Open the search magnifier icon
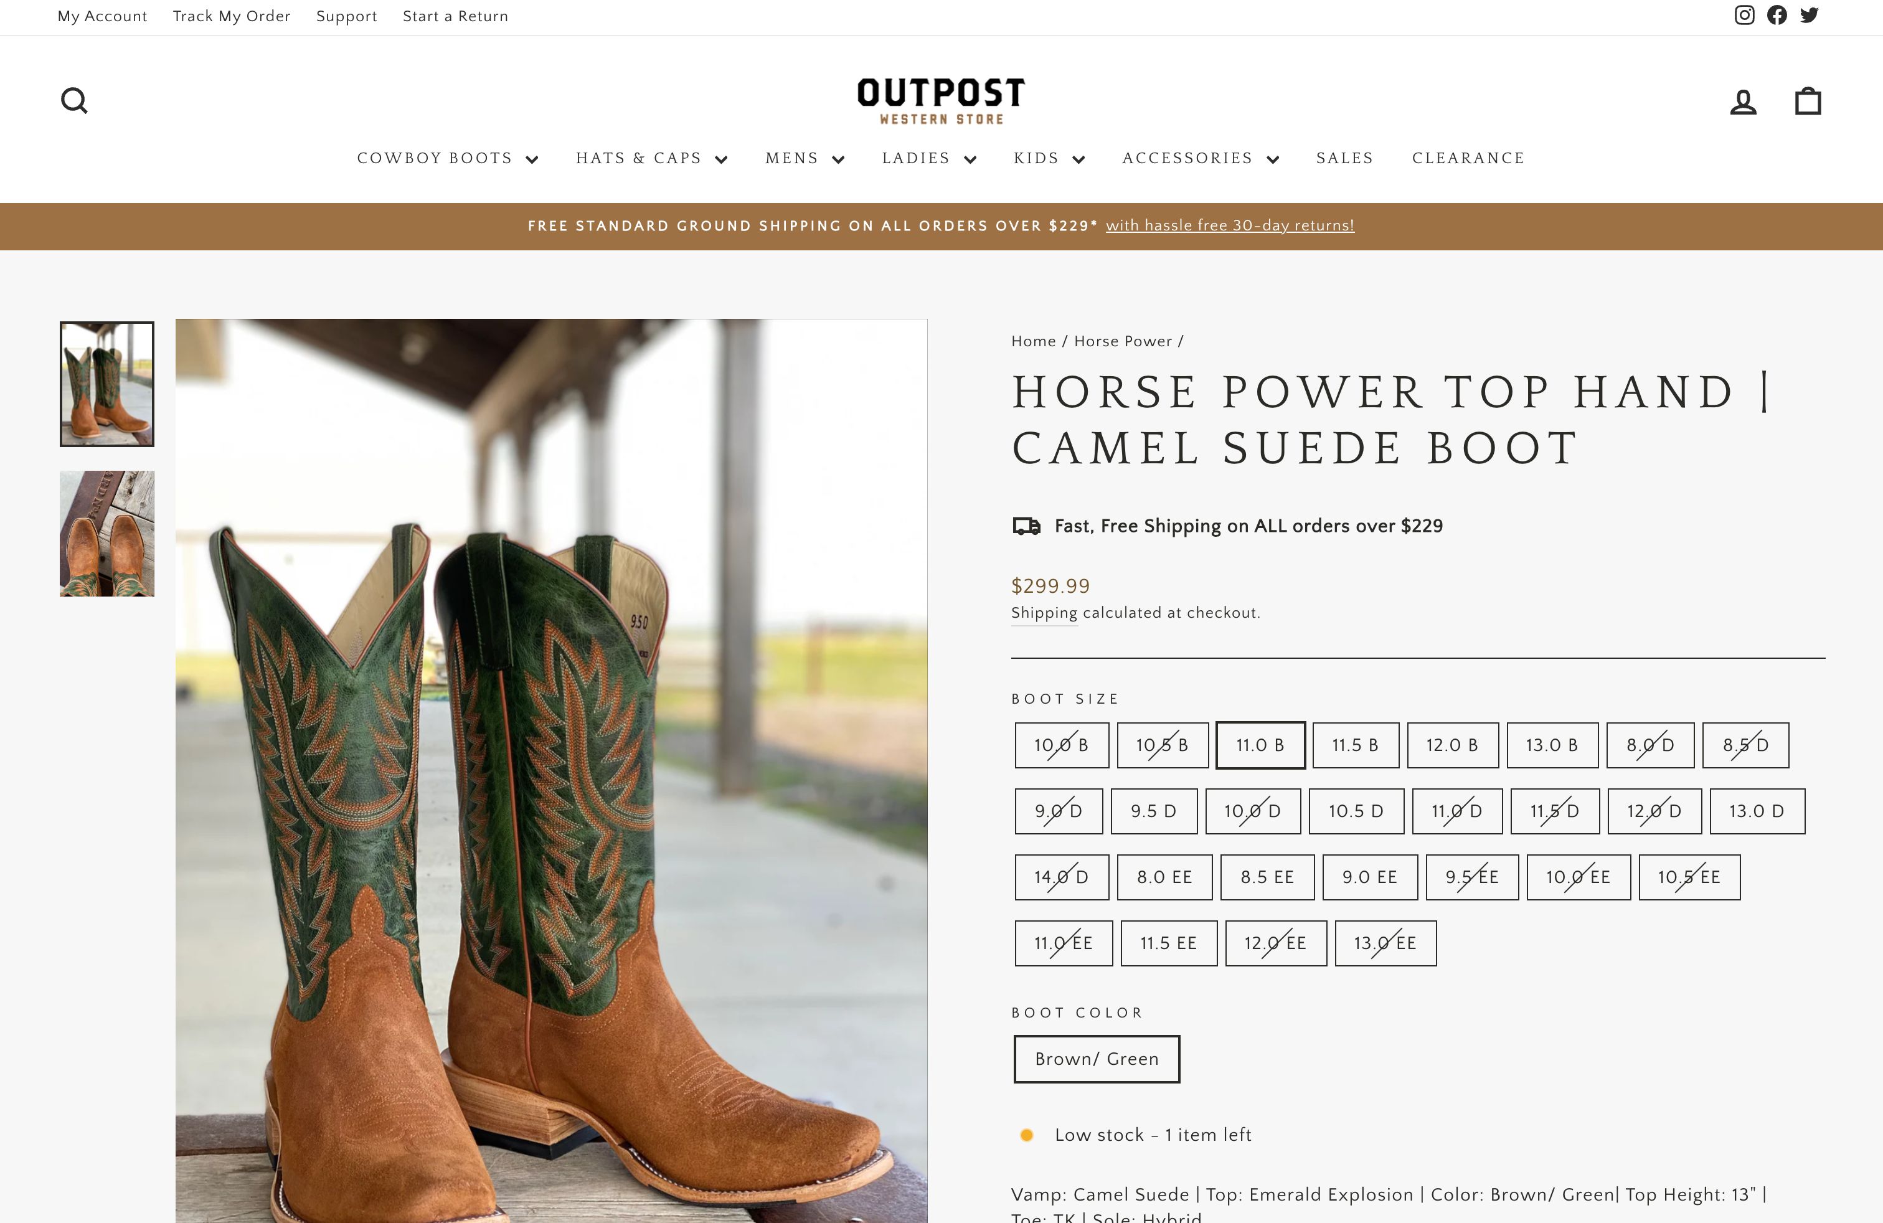 74,100
